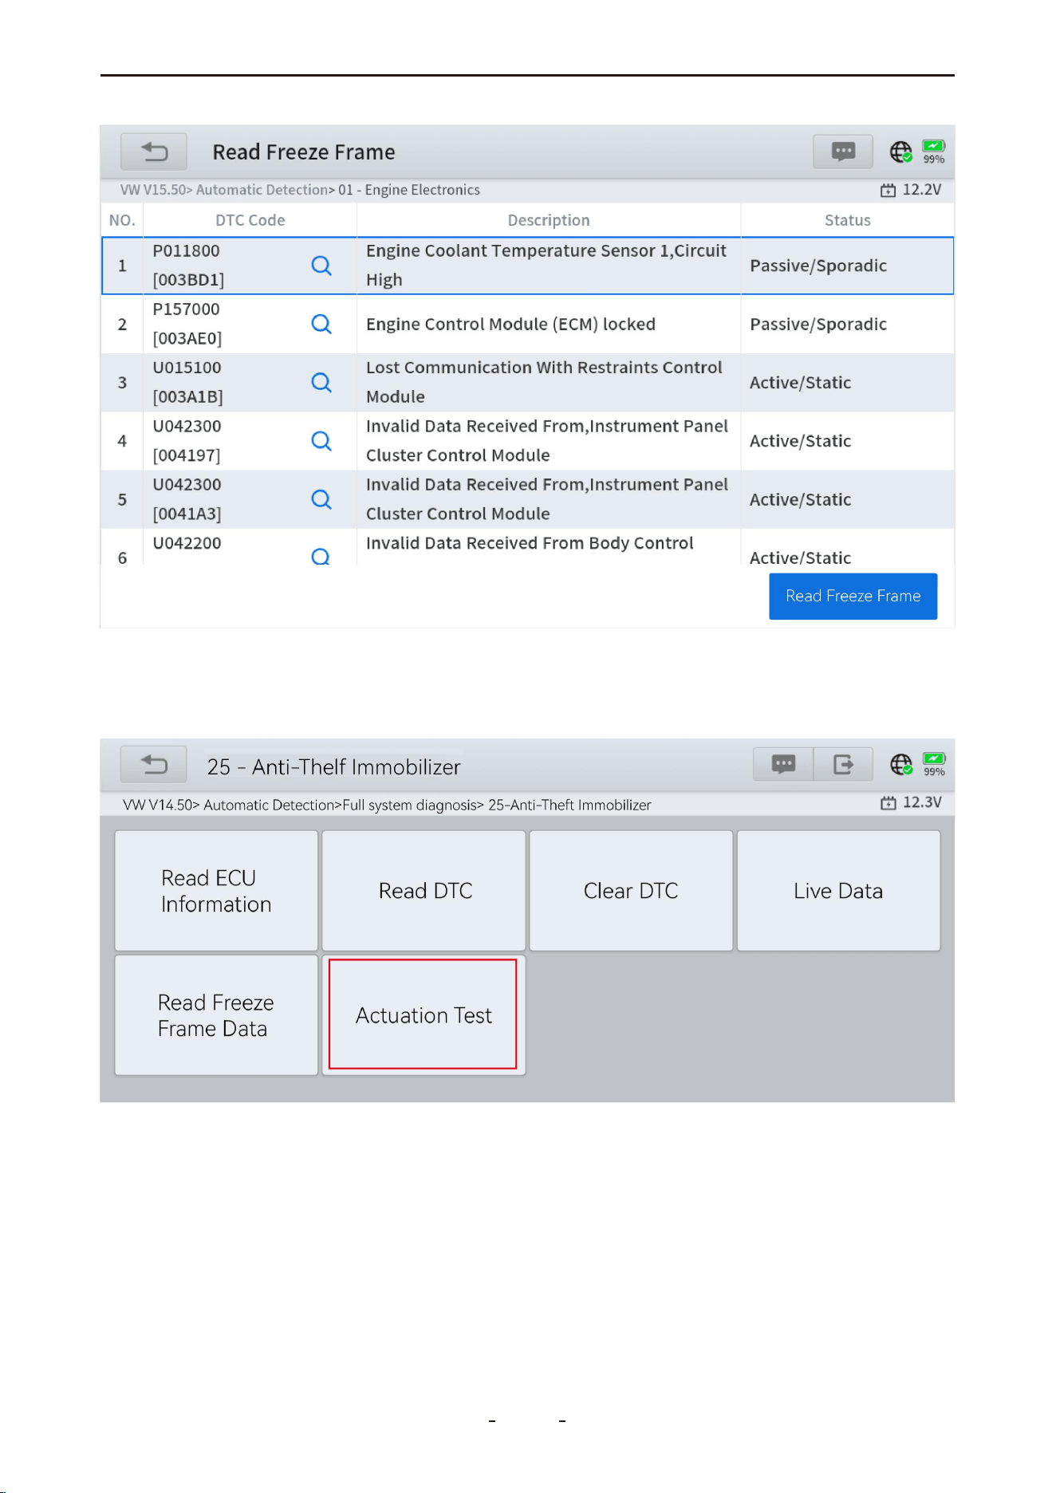Viewport: 1056px width, 1493px height.
Task: Click globe network icon in Immobilizer header
Action: tap(901, 765)
